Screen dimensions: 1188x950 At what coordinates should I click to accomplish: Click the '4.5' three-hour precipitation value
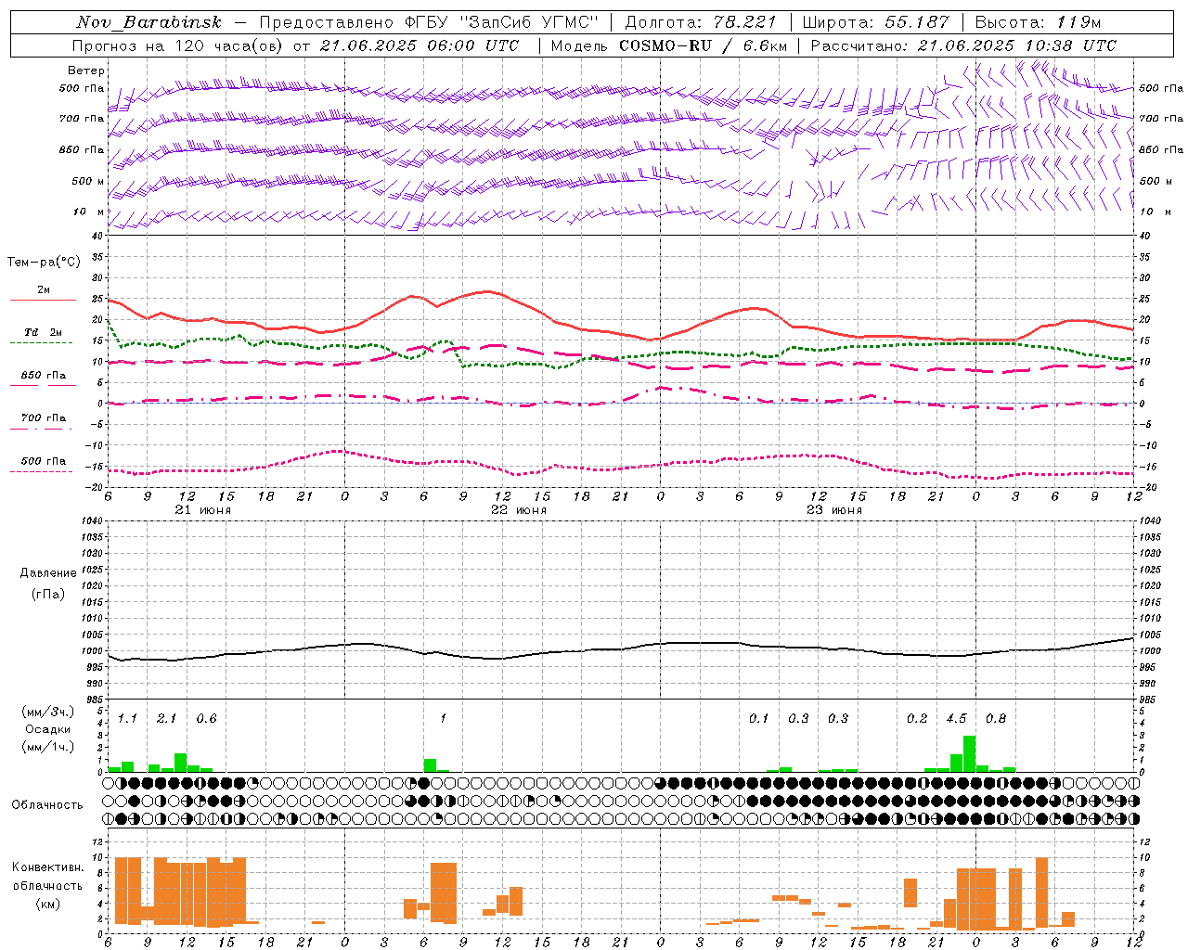[x=956, y=719]
